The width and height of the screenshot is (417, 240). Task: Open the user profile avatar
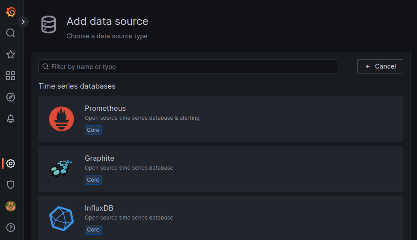click(x=11, y=206)
